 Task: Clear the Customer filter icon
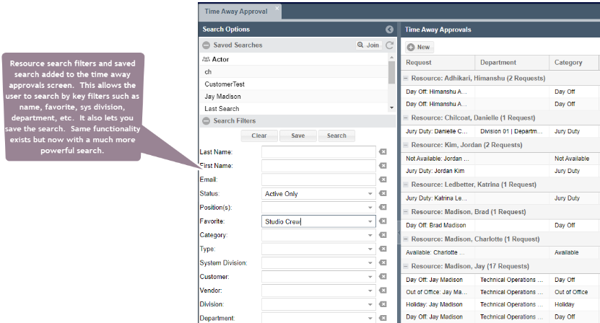point(383,276)
